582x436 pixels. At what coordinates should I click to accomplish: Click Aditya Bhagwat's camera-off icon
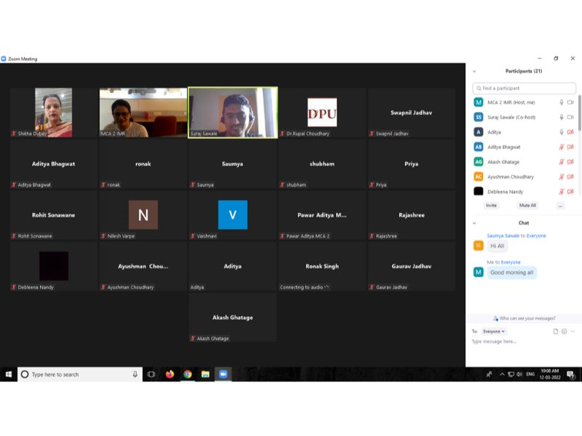pos(570,147)
